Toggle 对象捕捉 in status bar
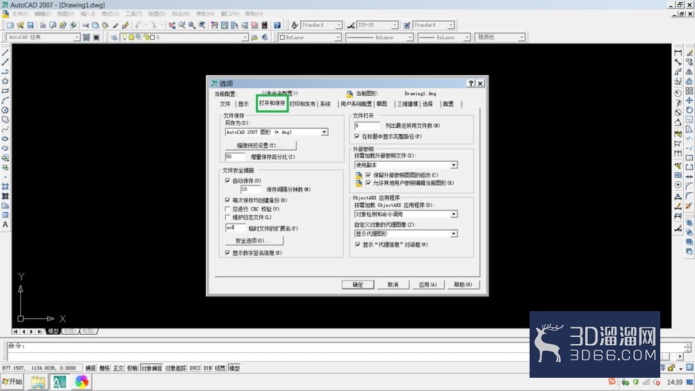This screenshot has height=391, width=695. point(152,368)
